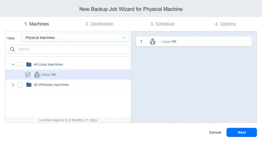Click the All Windows machines tree label
The height and width of the screenshot is (142, 262).
(x=51, y=85)
